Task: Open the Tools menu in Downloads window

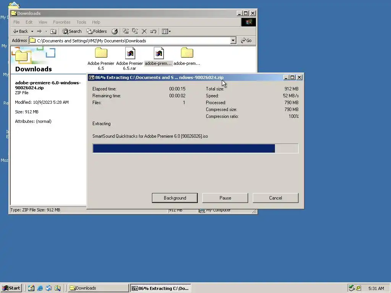Action: pyautogui.click(x=81, y=22)
